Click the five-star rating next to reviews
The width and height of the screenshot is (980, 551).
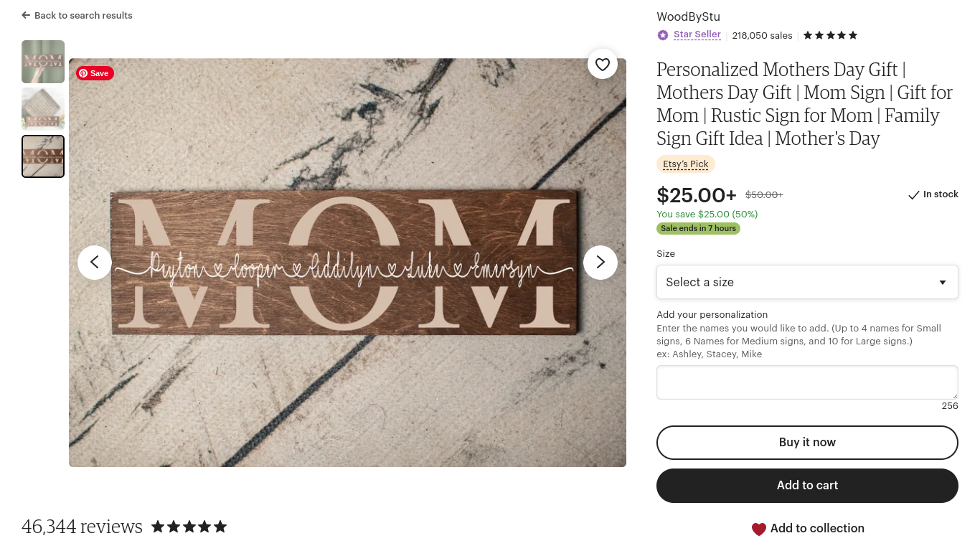click(x=189, y=526)
